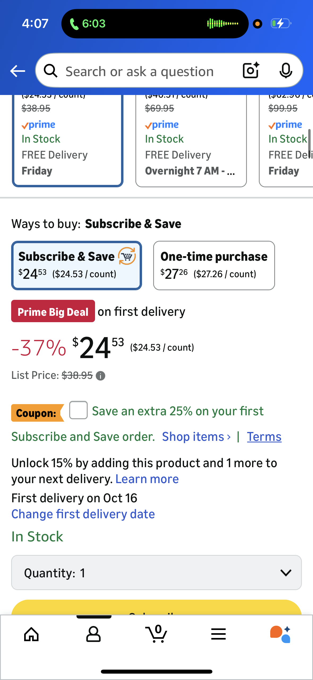Viewport: 313px width, 680px height.
Task: Select Subscribe & Save buying option
Action: [76, 265]
